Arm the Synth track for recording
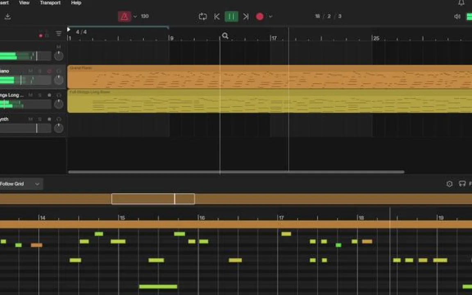Viewport: 472px width, 295px height. [49, 119]
